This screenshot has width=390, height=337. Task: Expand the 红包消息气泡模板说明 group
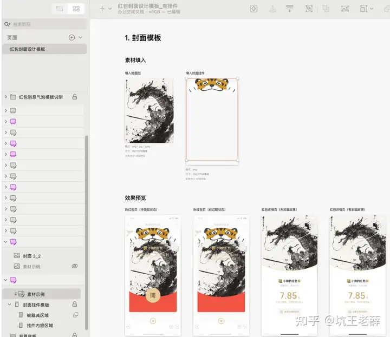[x=6, y=97]
